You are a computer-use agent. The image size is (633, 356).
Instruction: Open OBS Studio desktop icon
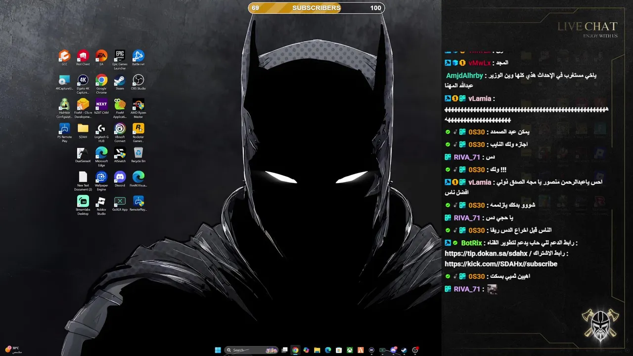coord(138,82)
